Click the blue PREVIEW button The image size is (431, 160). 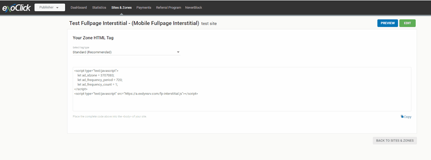coord(388,23)
